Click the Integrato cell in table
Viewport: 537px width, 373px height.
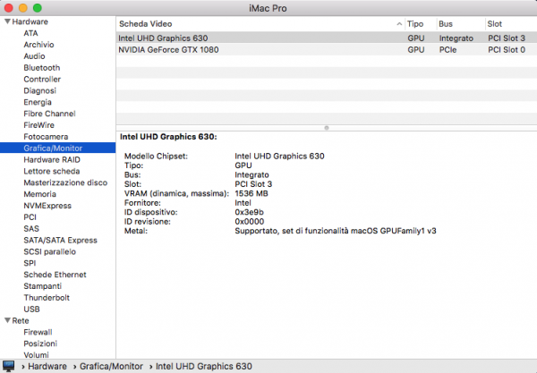(456, 38)
